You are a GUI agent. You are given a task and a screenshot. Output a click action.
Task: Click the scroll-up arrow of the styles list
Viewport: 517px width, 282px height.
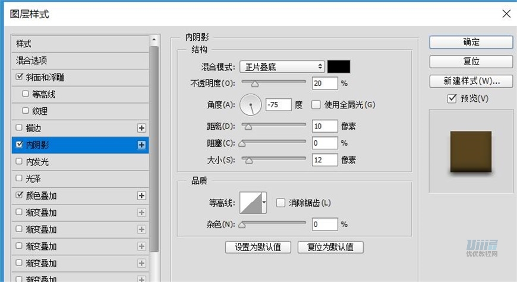click(155, 41)
